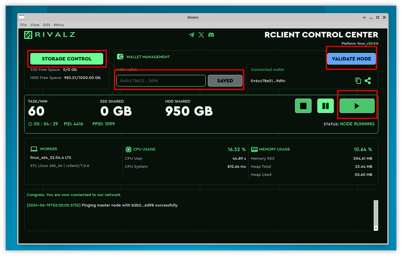Copy the connected wallet address

tap(358, 81)
